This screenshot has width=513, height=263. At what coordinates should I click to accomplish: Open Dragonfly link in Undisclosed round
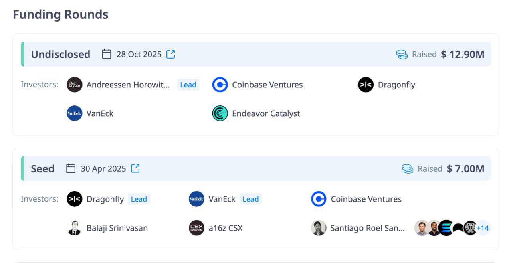[396, 85]
